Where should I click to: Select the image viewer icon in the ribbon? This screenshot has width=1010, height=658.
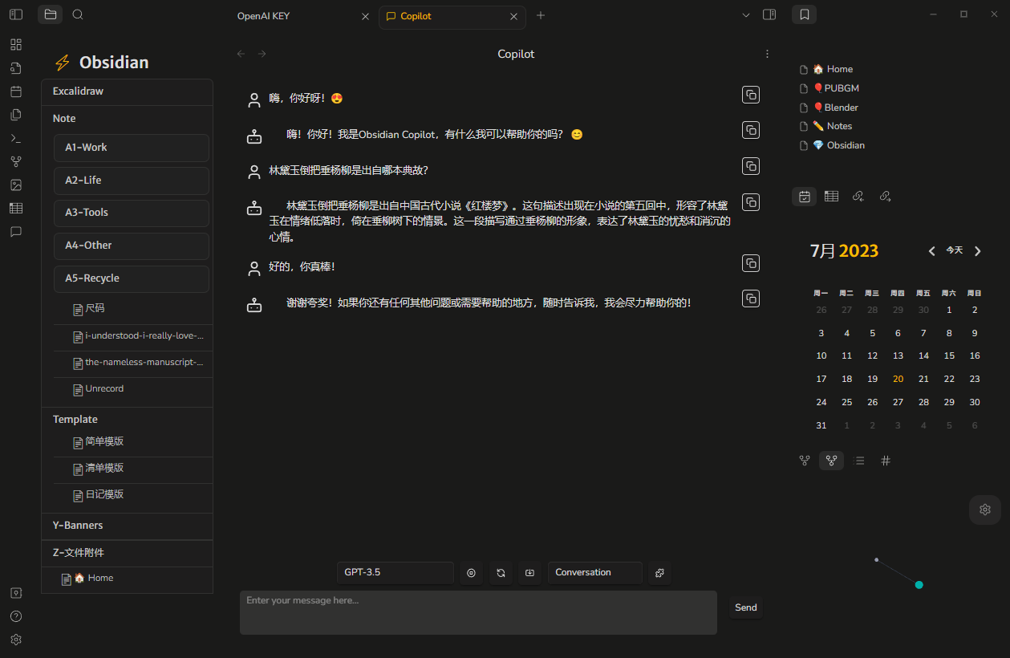pos(15,185)
